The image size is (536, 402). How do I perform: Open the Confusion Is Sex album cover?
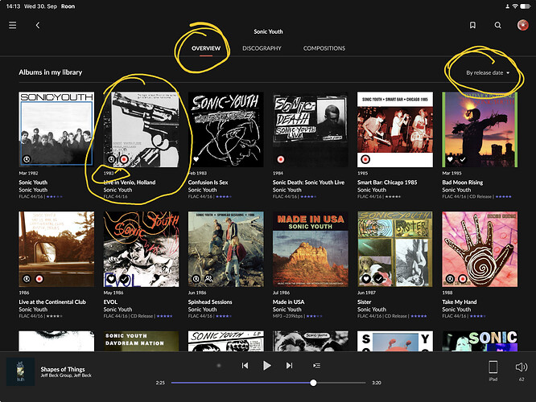pyautogui.click(x=225, y=129)
